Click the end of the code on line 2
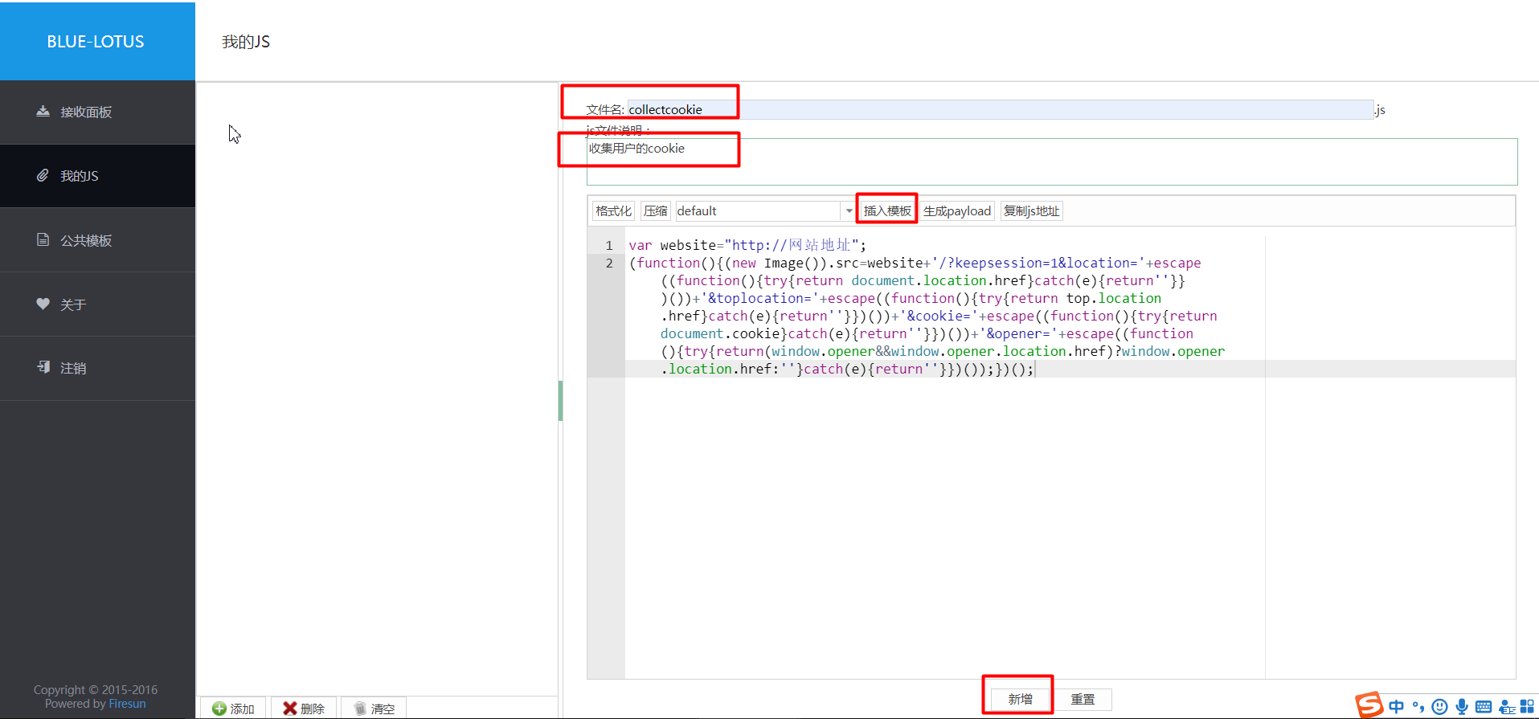Screen dimensions: 1539x719 click(x=1035, y=369)
